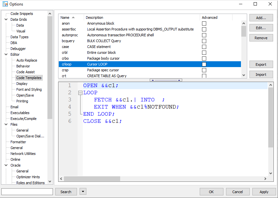This screenshot has width=278, height=198.
Task: Select the case CASE statment row
Action: pos(150,47)
